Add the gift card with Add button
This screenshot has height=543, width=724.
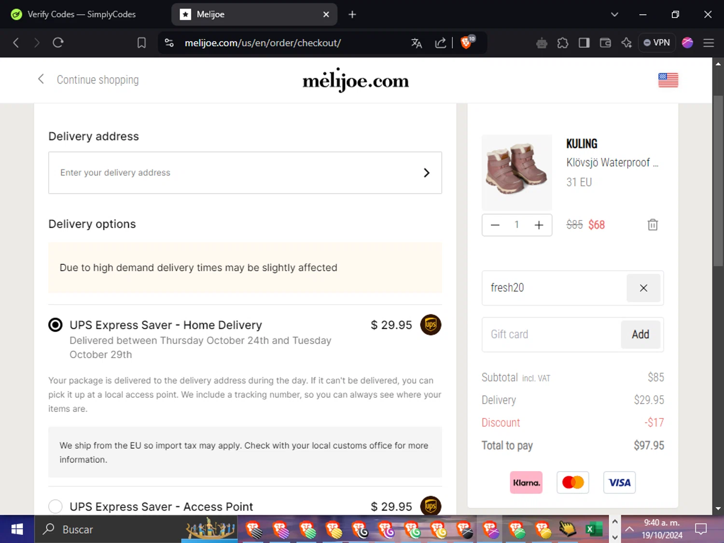point(640,334)
